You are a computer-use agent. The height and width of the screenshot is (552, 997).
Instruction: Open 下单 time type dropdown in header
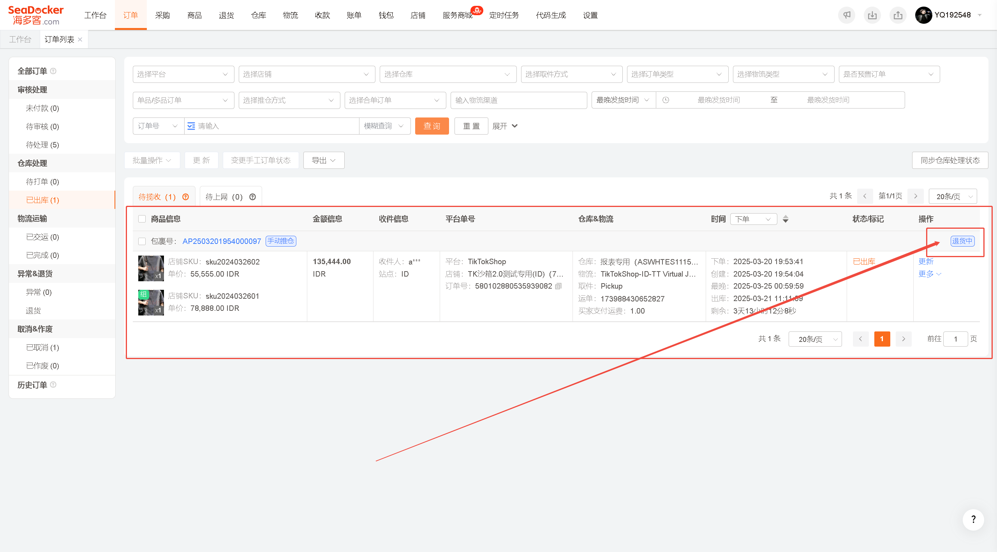[x=753, y=219]
